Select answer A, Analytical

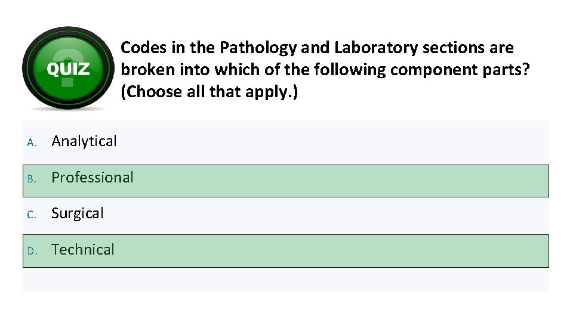coord(84,141)
